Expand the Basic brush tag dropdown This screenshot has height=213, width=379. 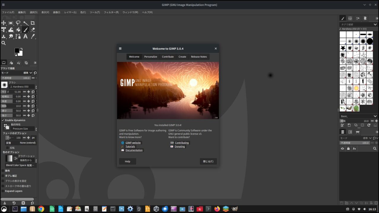pyautogui.click(x=375, y=116)
